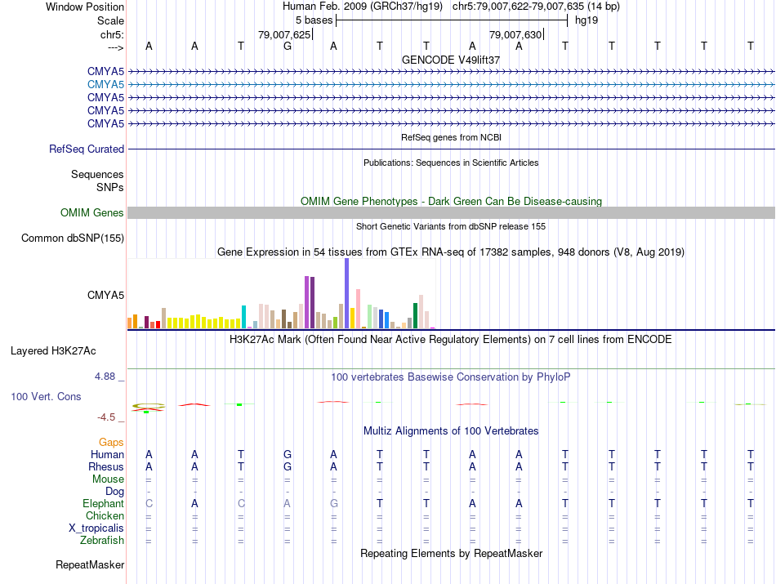The width and height of the screenshot is (776, 584).
Task: Click the Human Feb. 2009 (GRCh37/hg19) text
Action: (x=362, y=7)
